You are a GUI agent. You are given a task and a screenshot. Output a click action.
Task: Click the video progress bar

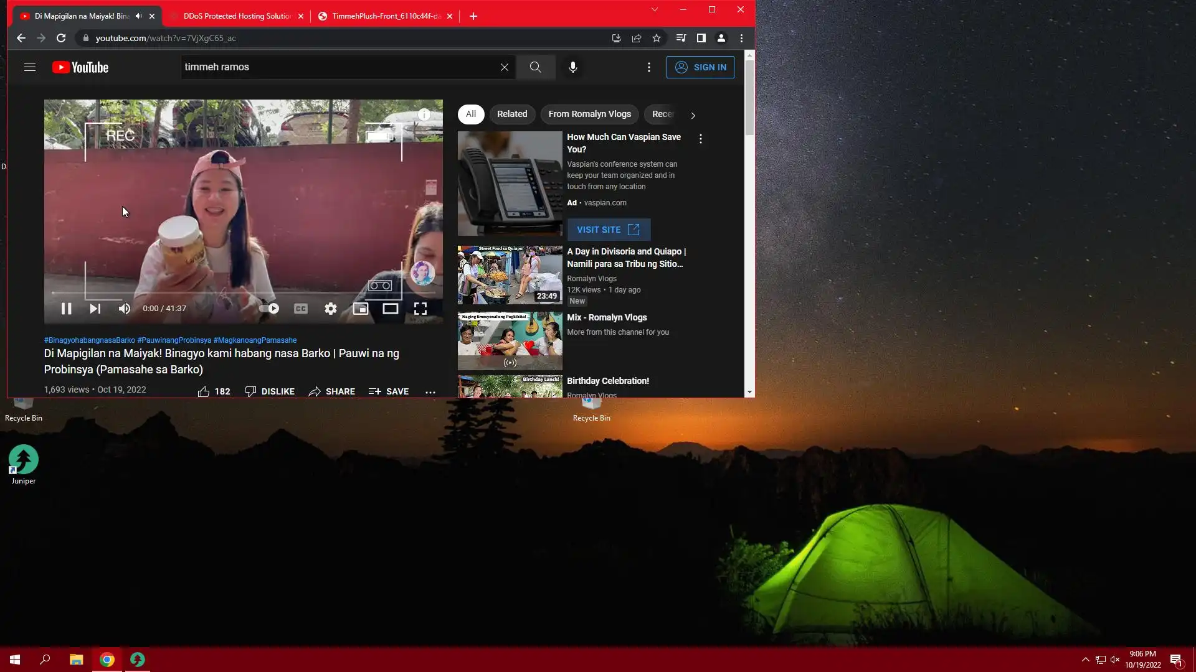point(243,292)
